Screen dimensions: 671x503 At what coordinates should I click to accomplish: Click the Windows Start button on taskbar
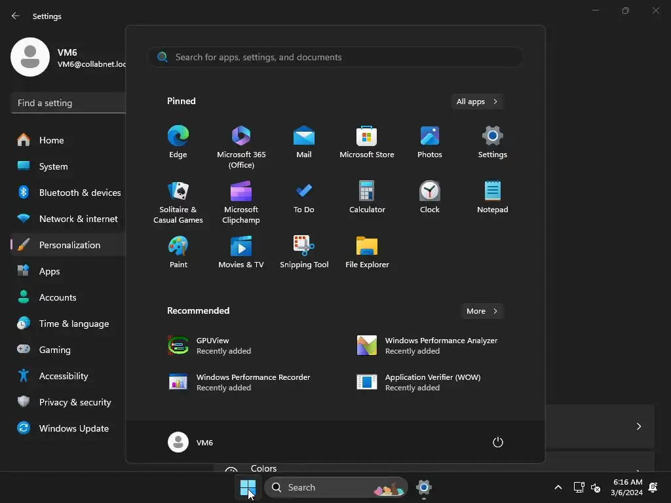[248, 487]
